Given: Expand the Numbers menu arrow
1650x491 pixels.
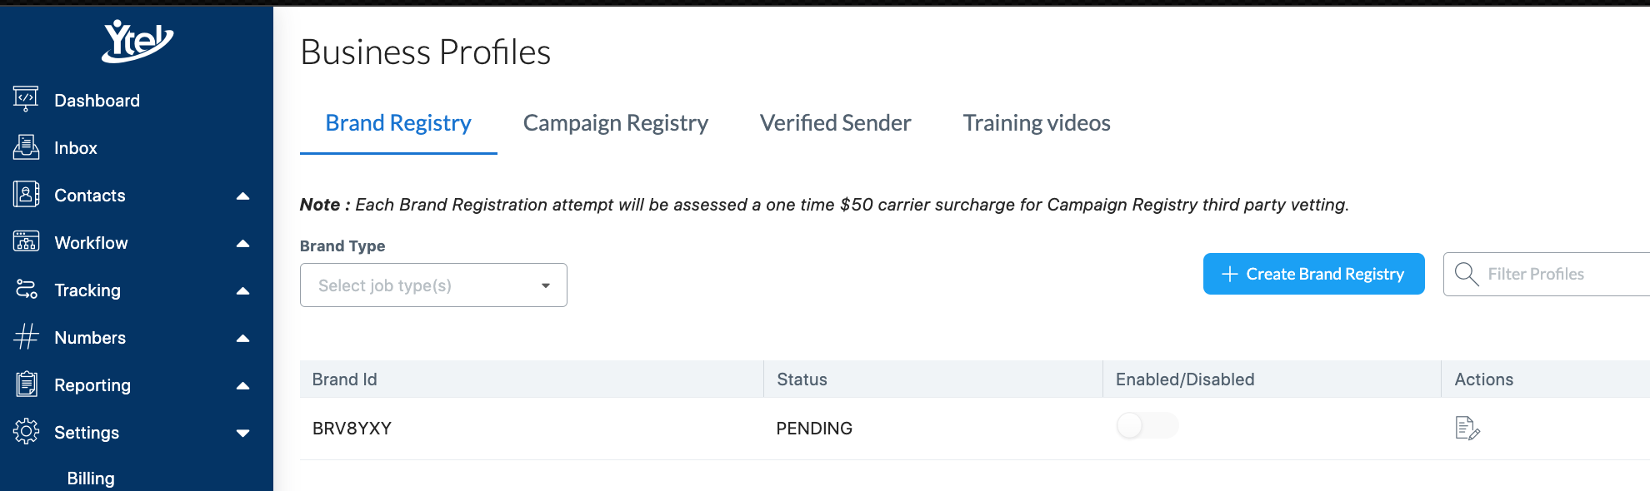Looking at the screenshot, I should point(243,338).
